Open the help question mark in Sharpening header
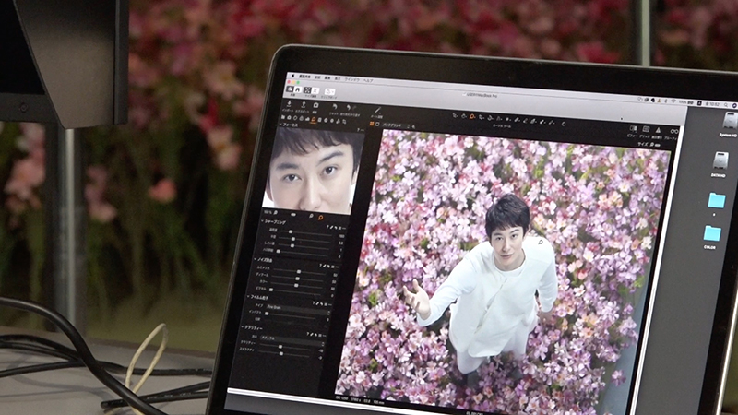738x415 pixels. tap(327, 227)
